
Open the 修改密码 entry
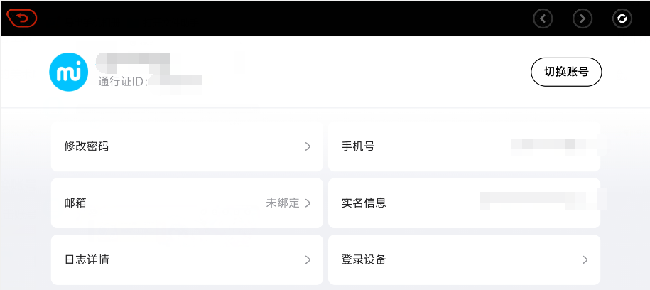[x=87, y=146]
